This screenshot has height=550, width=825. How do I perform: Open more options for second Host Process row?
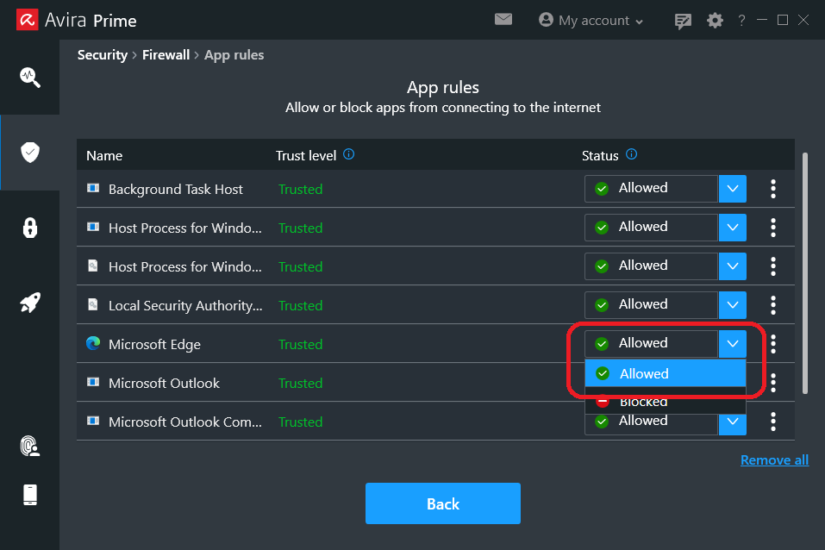tap(773, 266)
